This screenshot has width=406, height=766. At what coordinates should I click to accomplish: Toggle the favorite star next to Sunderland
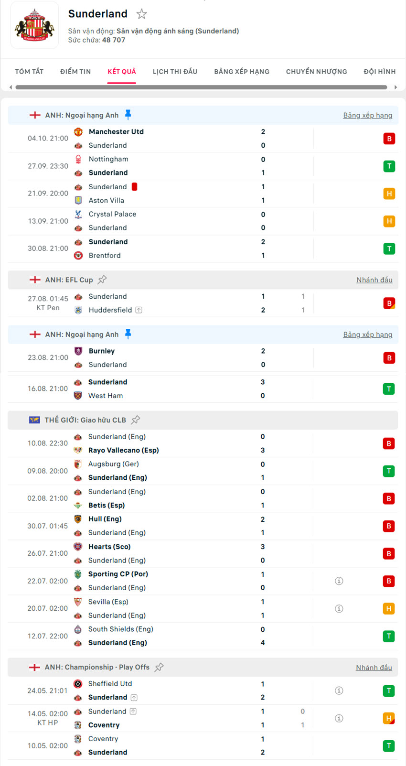tap(141, 14)
